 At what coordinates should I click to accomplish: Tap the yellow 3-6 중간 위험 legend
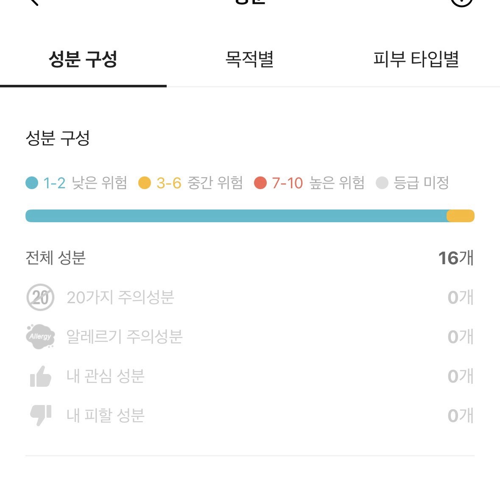click(x=190, y=183)
